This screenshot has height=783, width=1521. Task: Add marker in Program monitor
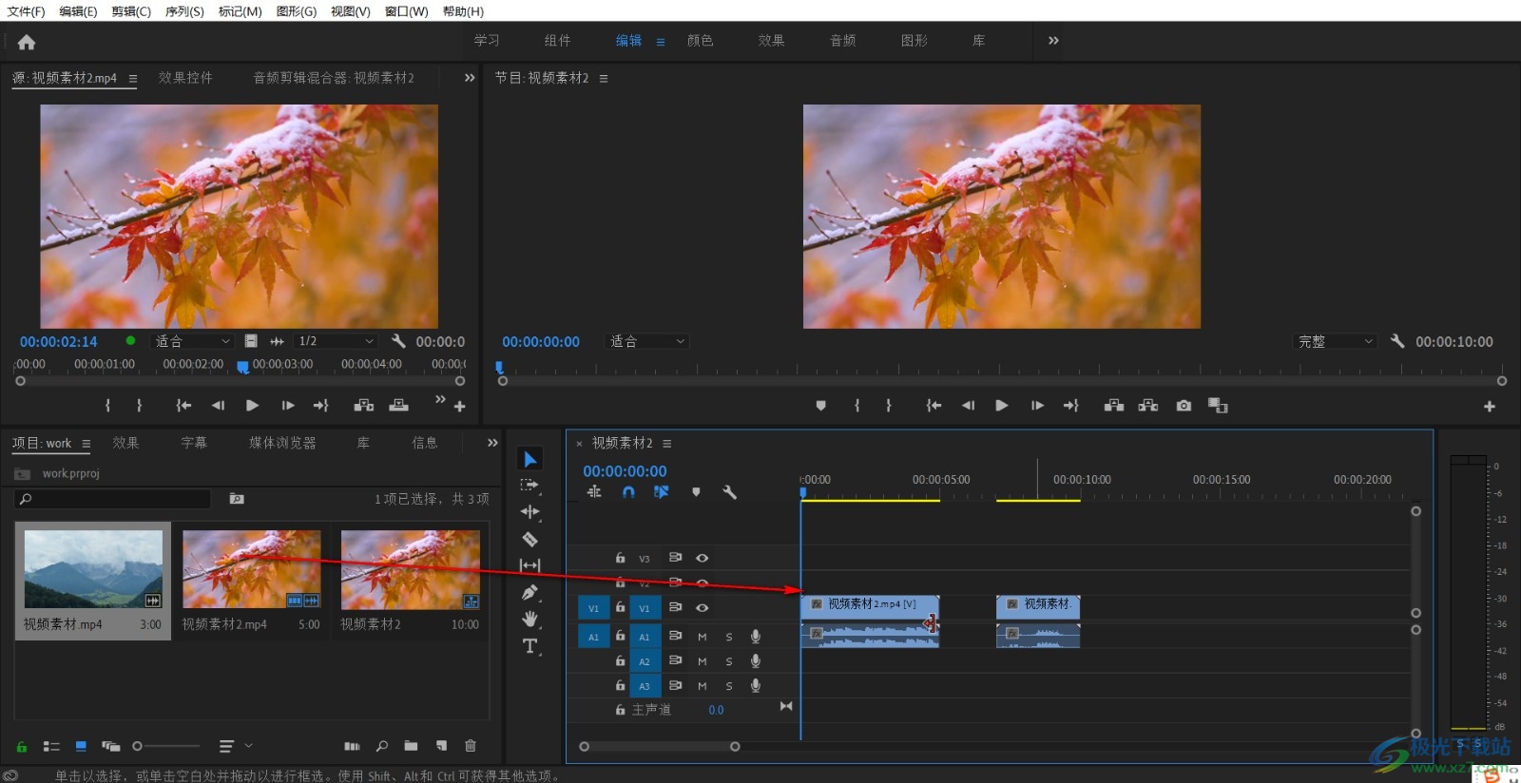(821, 406)
